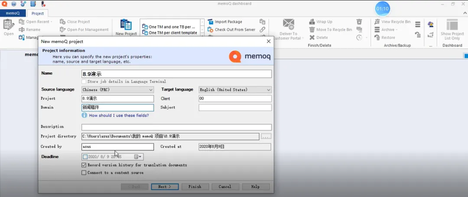Select One TM per client template
Viewport: 468px width, 197px height.
coord(169,32)
